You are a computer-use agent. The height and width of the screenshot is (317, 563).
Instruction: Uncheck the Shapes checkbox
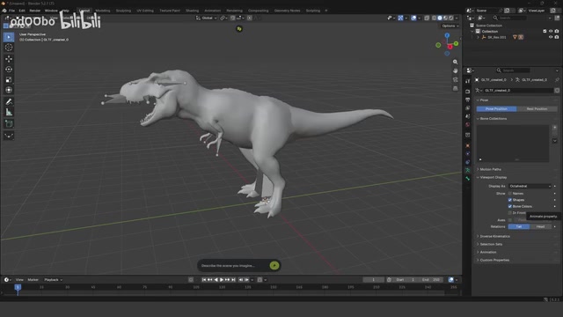coord(510,200)
